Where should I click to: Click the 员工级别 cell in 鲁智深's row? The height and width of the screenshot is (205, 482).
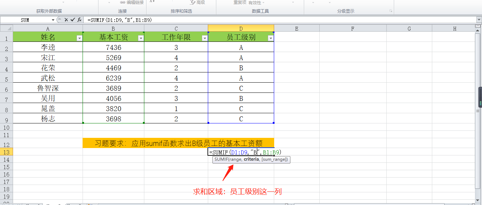pyautogui.click(x=241, y=88)
